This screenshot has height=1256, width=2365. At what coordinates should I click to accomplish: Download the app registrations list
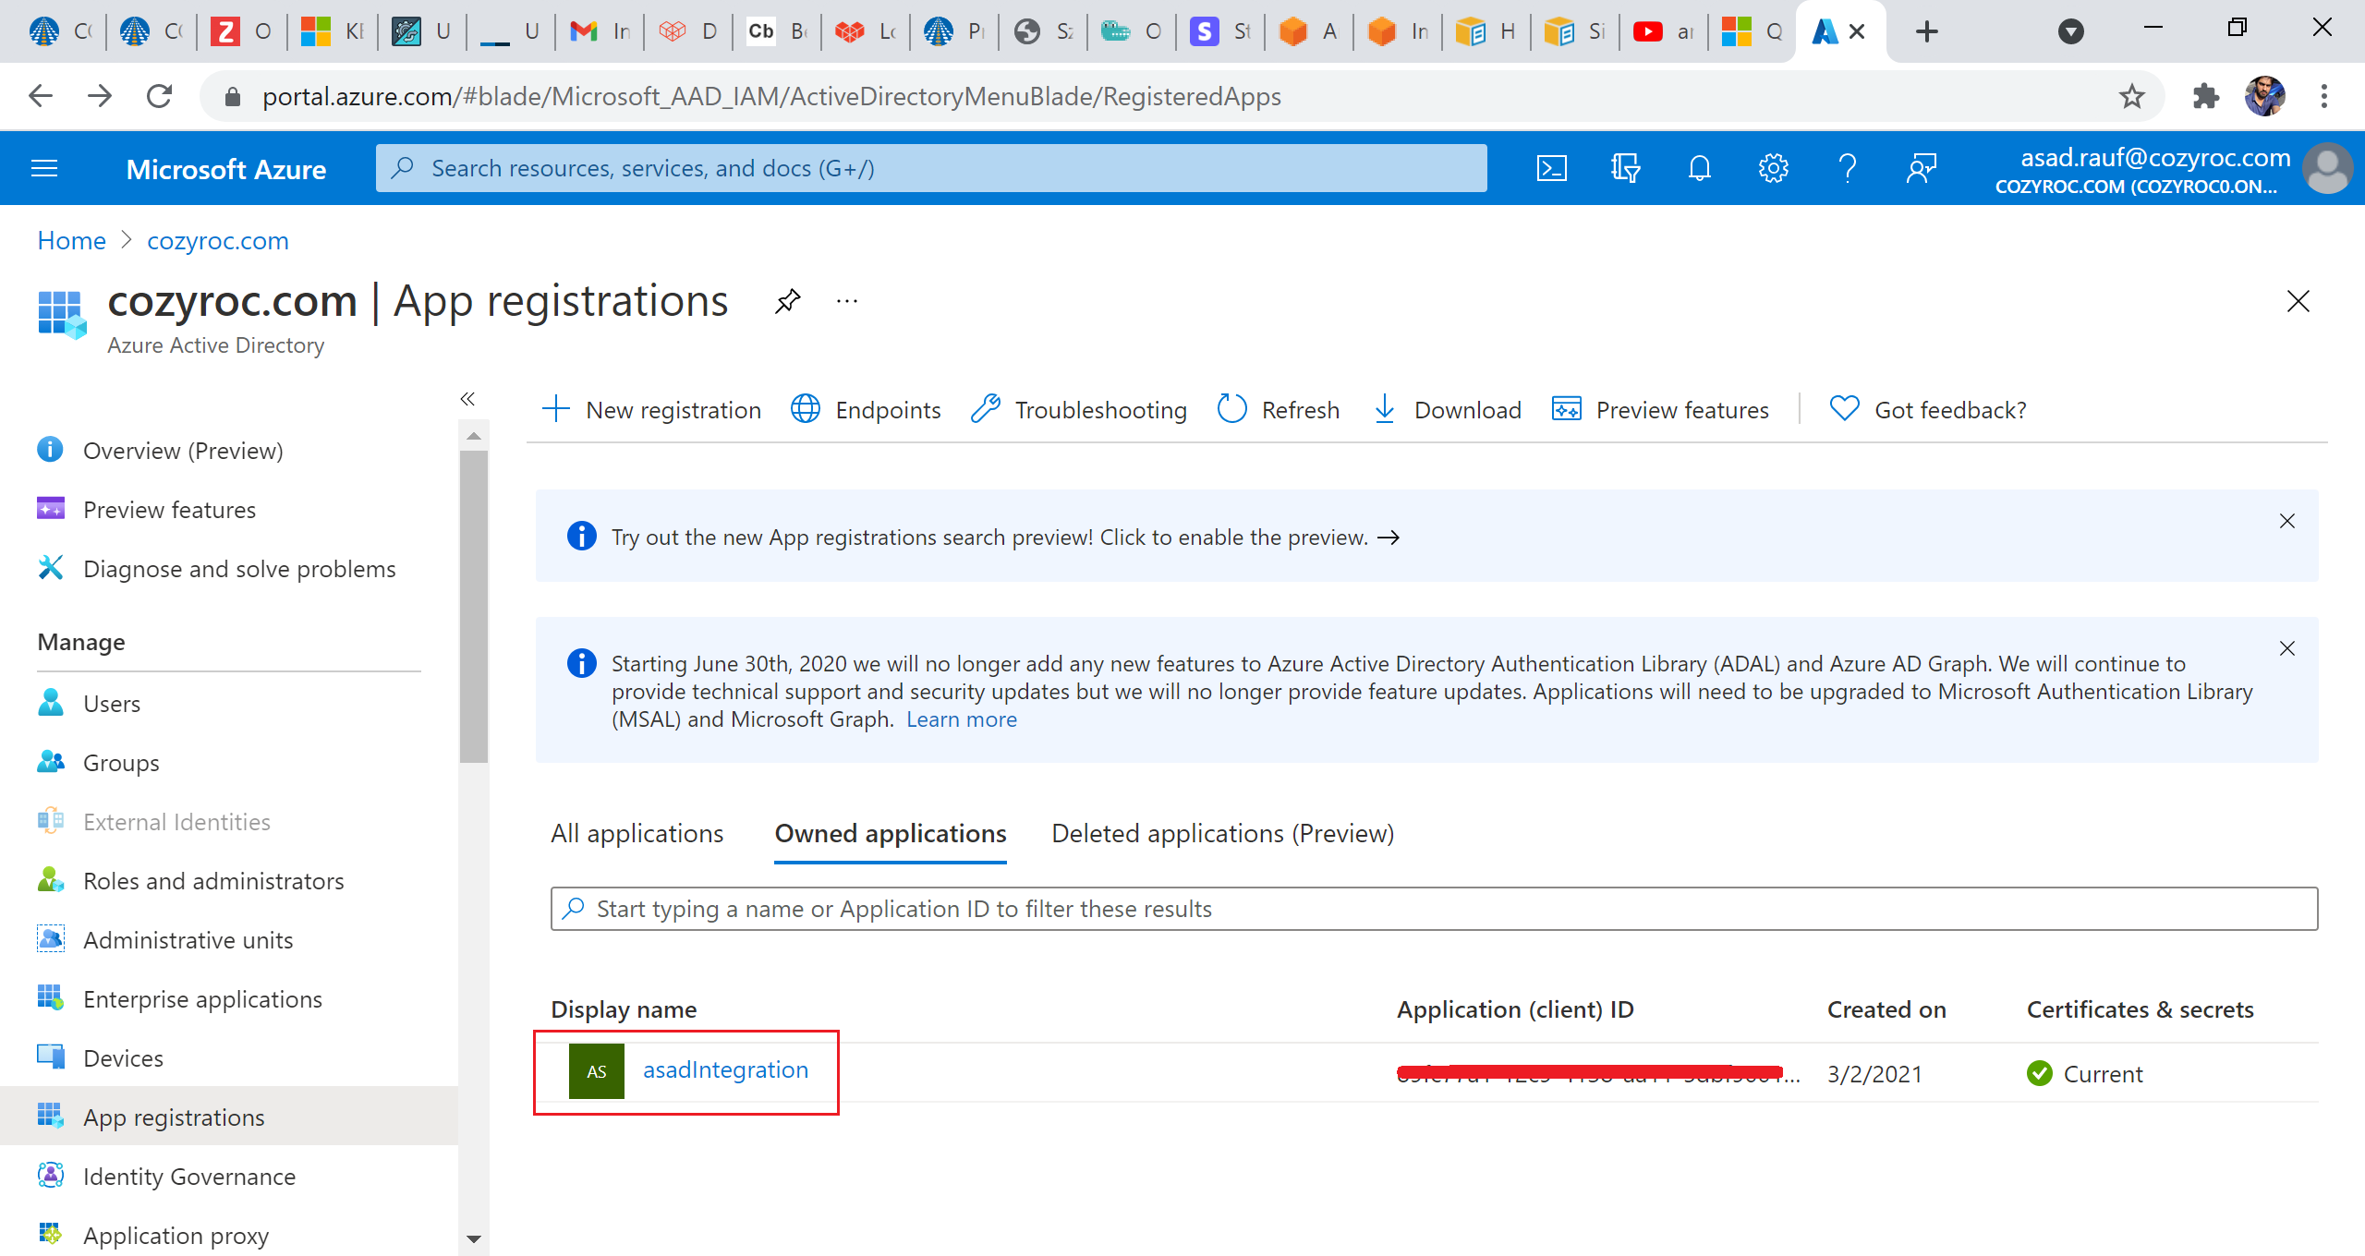click(1446, 409)
